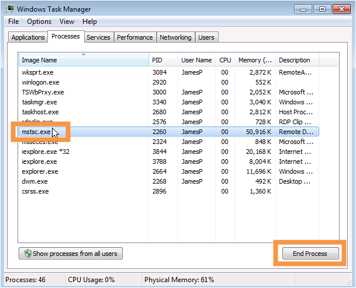Select the iexplore.exe *32 process
This screenshot has height=288, width=356.
tap(169, 152)
